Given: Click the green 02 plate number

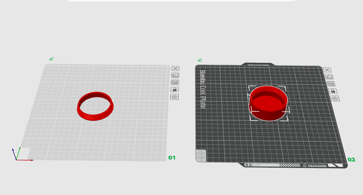Looking at the screenshot, I should [x=351, y=160].
